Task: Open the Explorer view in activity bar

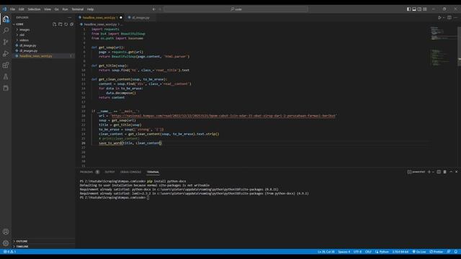Action: point(6,19)
